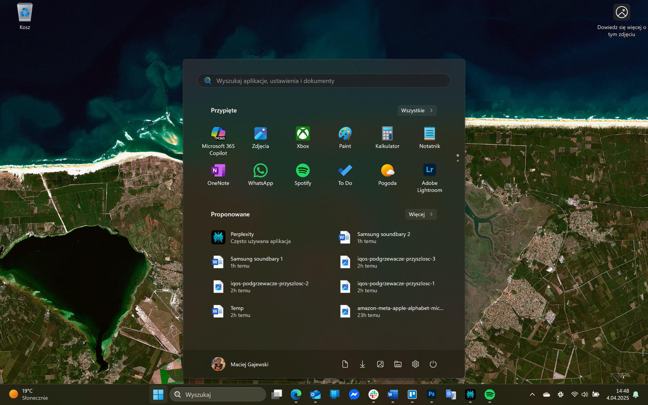Screen dimensions: 648x405
Task: Show all apps with Wszystkie button
Action: click(417, 110)
